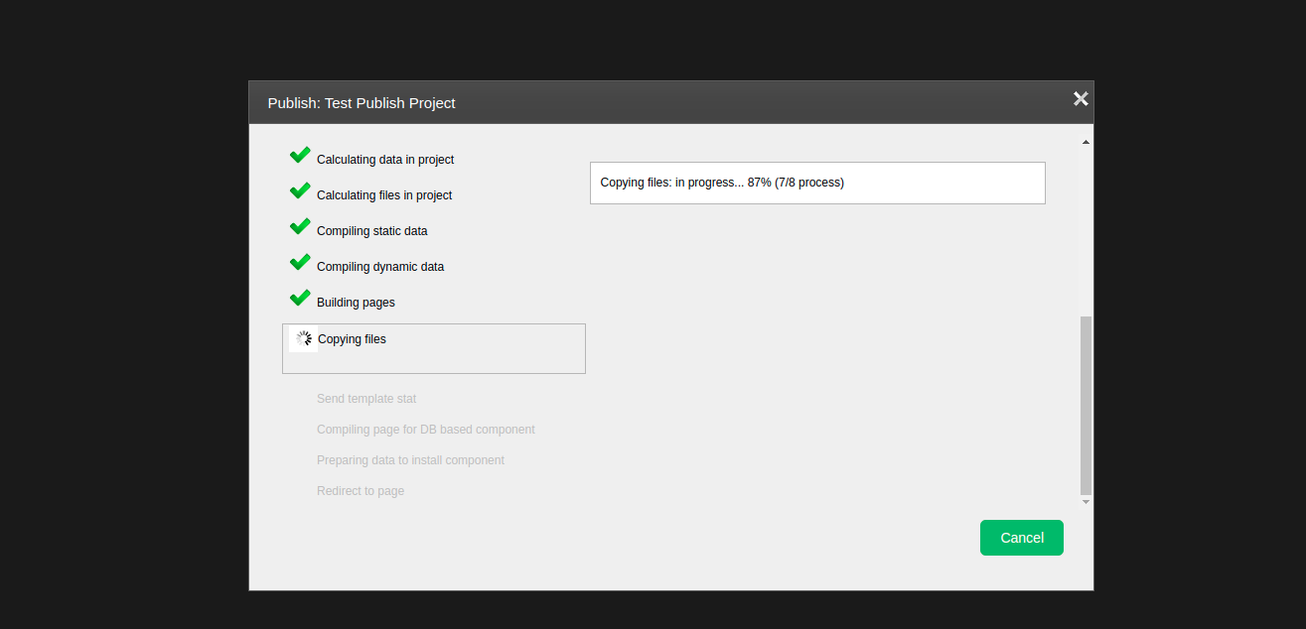The width and height of the screenshot is (1306, 629).
Task: Click 'Compiling page for DB based component' step
Action: pyautogui.click(x=426, y=430)
